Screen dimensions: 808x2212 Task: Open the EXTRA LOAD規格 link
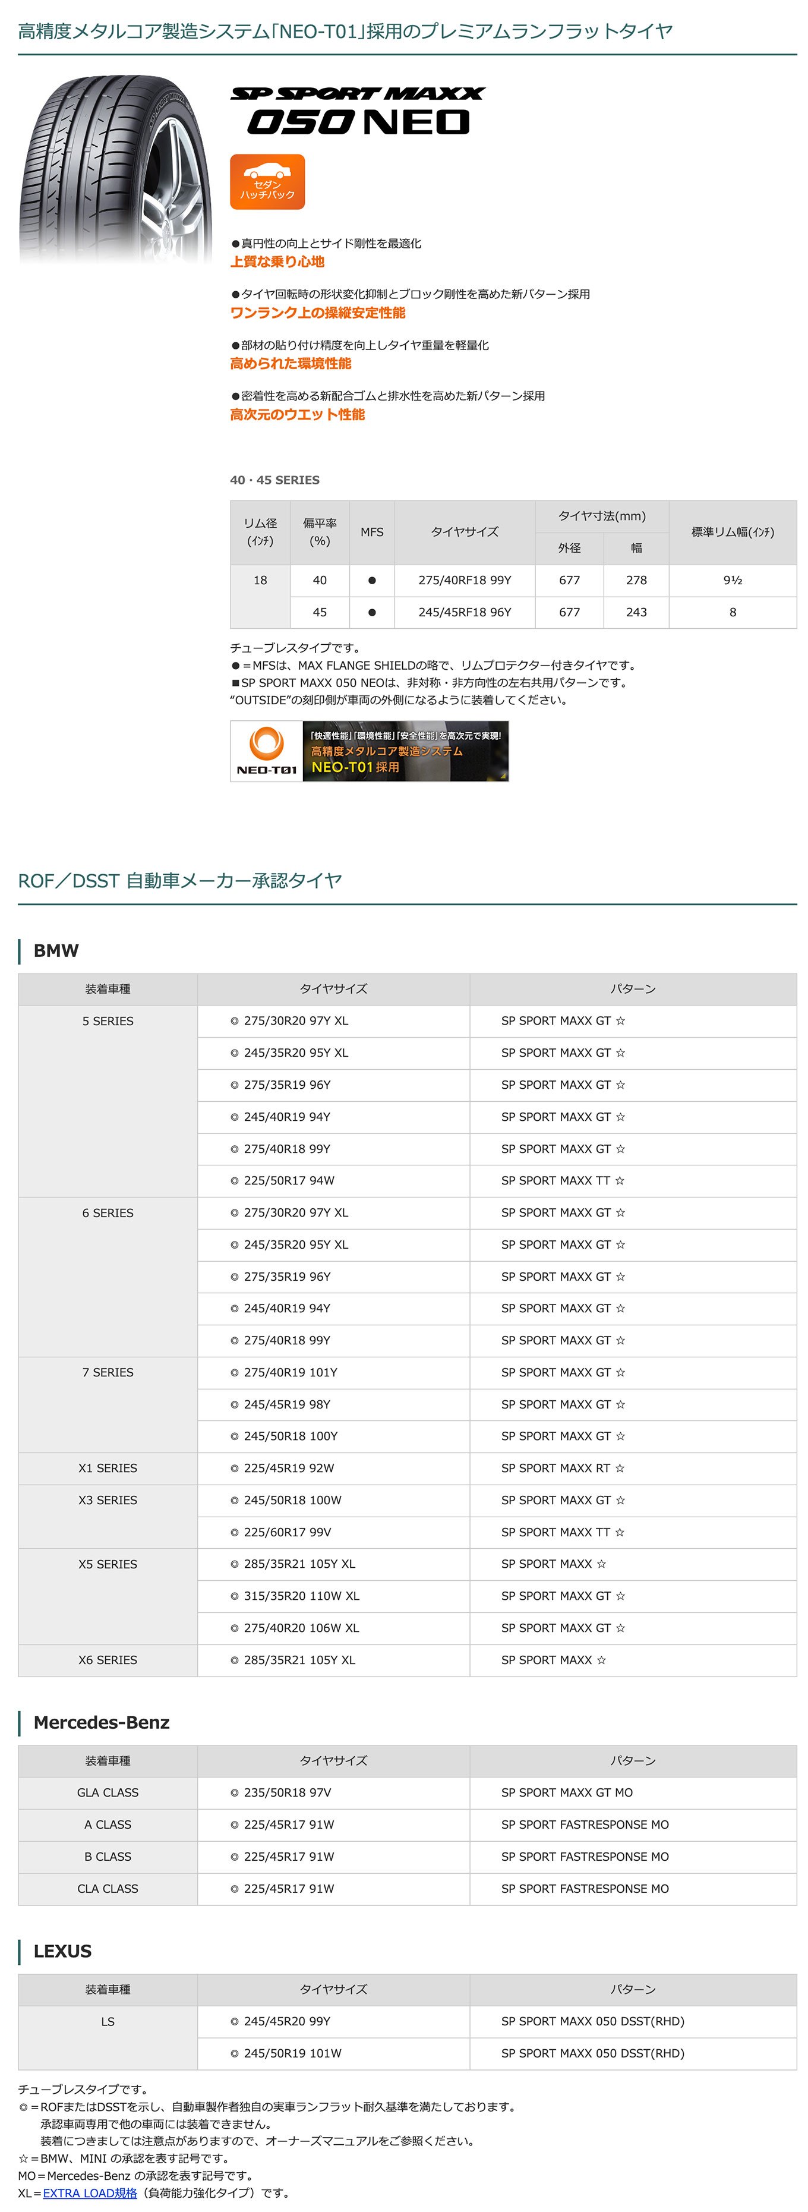click(x=90, y=2192)
